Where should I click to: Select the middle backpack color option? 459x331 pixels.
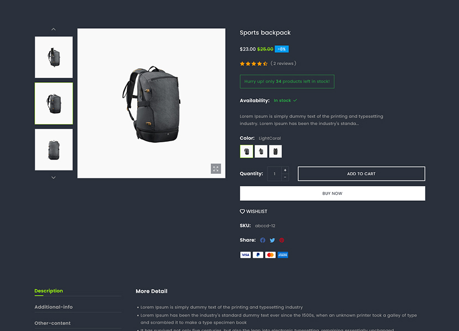coord(260,151)
